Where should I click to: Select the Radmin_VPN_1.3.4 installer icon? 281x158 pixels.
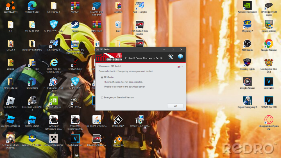pos(54,26)
